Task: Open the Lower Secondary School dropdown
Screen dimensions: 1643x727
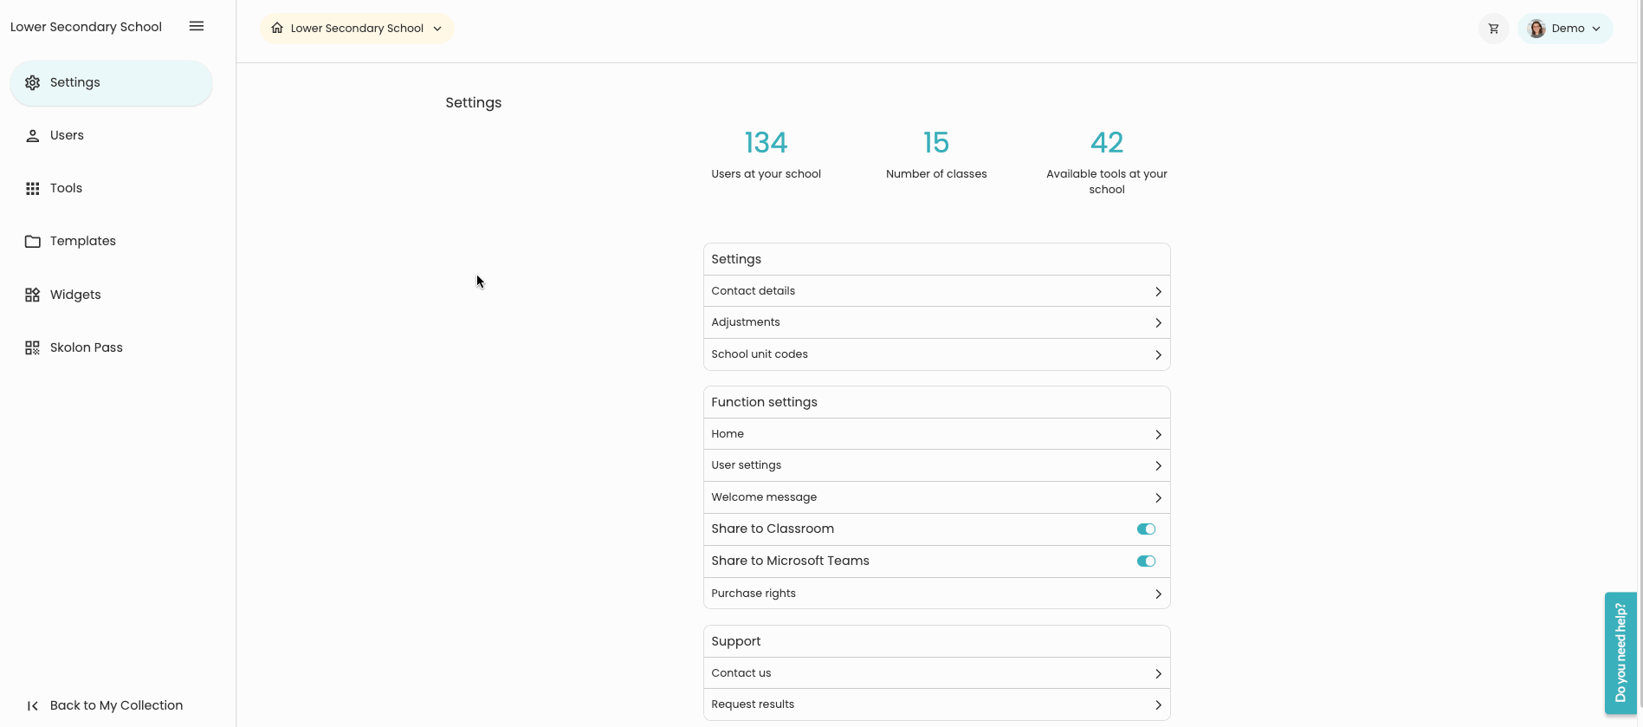Action: pos(357,29)
